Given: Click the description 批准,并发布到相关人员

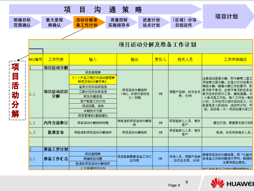Looking at the screenshot, I should click(227, 132).
